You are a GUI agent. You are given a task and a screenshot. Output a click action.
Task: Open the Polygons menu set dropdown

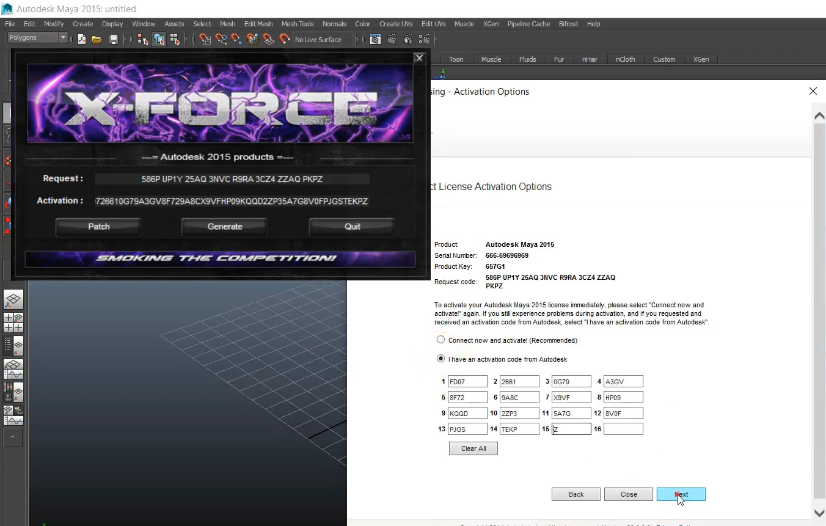[37, 38]
